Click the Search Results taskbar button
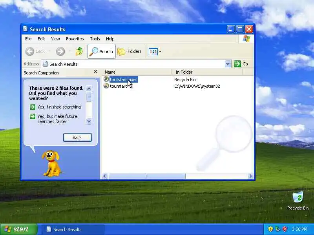This screenshot has width=314, height=235. pos(73,230)
